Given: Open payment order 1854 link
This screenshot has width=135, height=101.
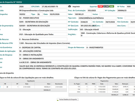Looking at the screenshot, I should [x=78, y=92].
